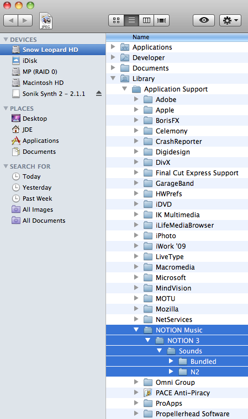248x419 pixels.
Task: Collapse the DEVICES sidebar section
Action: [6, 40]
